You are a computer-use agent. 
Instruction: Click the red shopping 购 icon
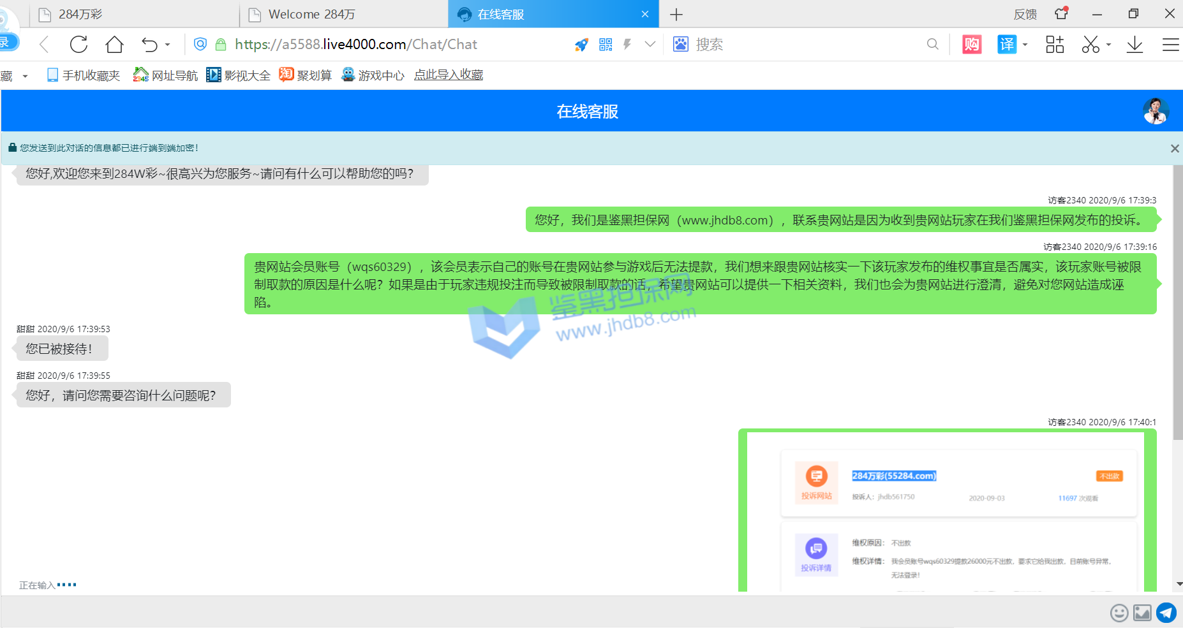pyautogui.click(x=972, y=45)
